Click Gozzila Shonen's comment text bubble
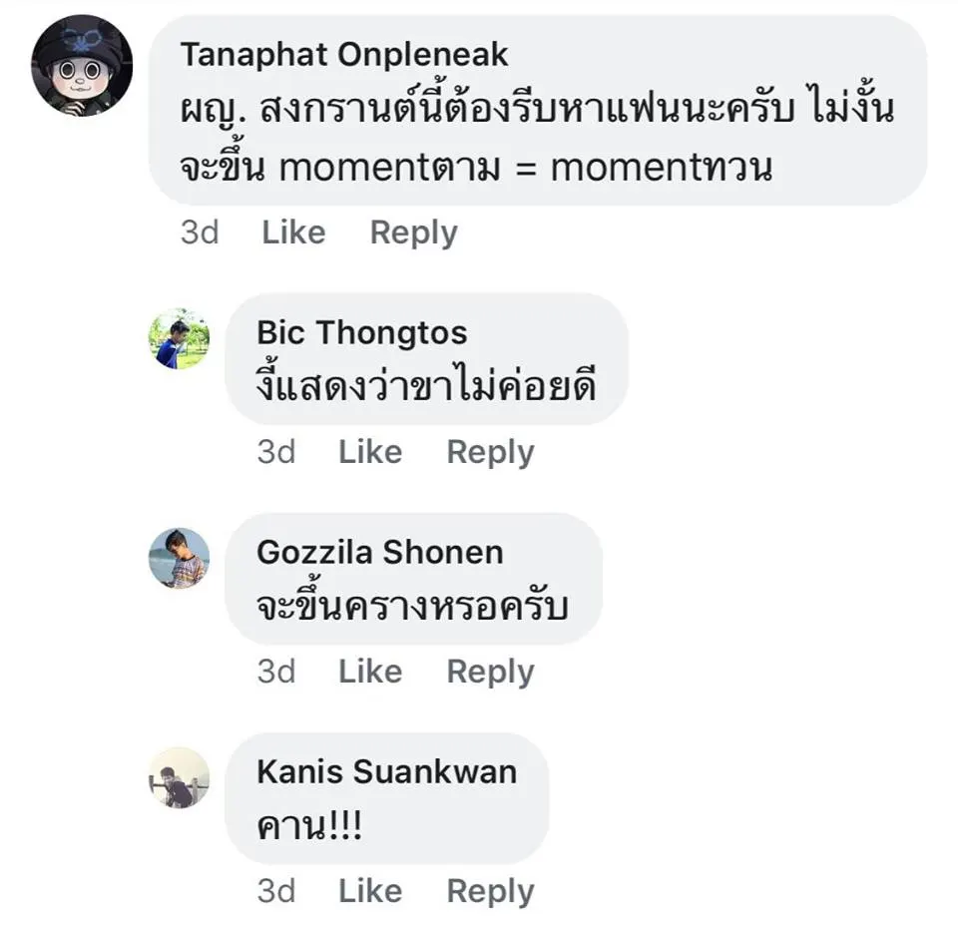The width and height of the screenshot is (958, 926). click(x=413, y=606)
